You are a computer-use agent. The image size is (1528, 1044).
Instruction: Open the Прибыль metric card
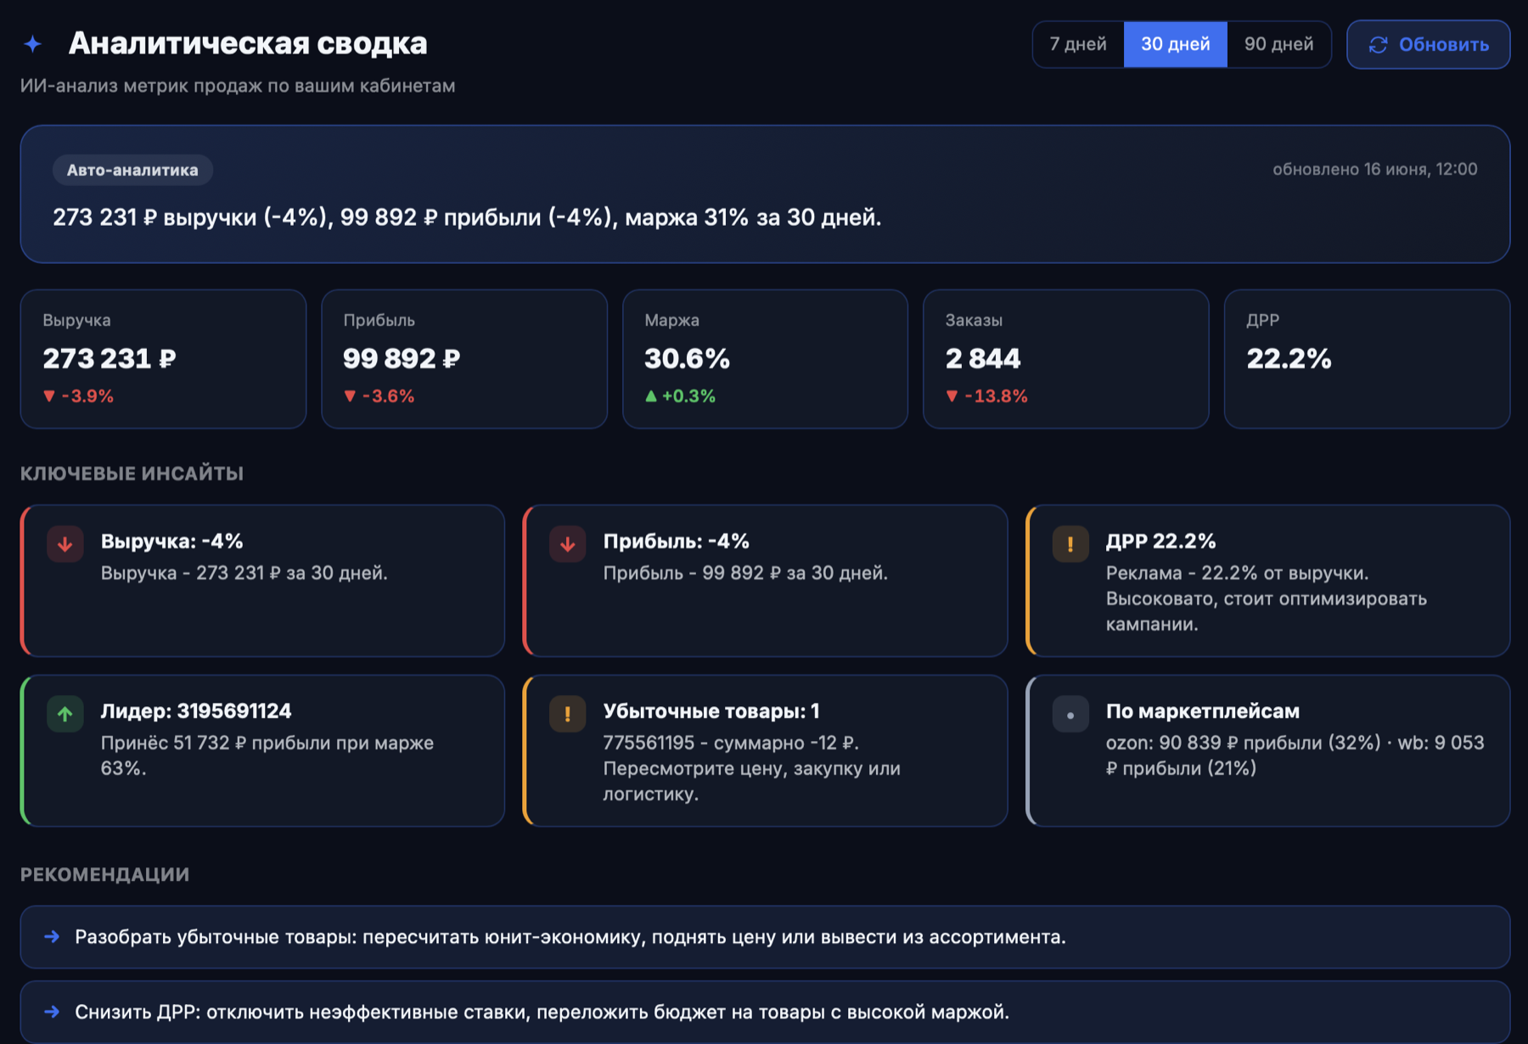tap(464, 359)
